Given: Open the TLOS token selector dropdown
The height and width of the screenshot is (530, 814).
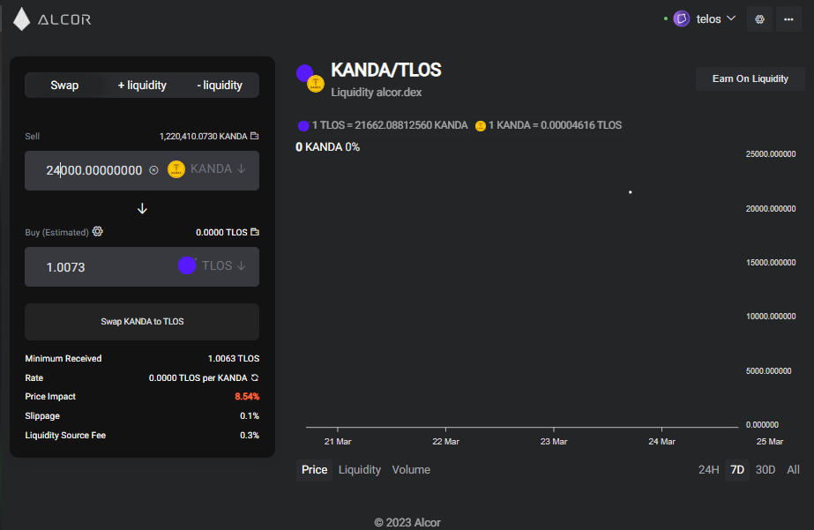Looking at the screenshot, I should coord(223,265).
